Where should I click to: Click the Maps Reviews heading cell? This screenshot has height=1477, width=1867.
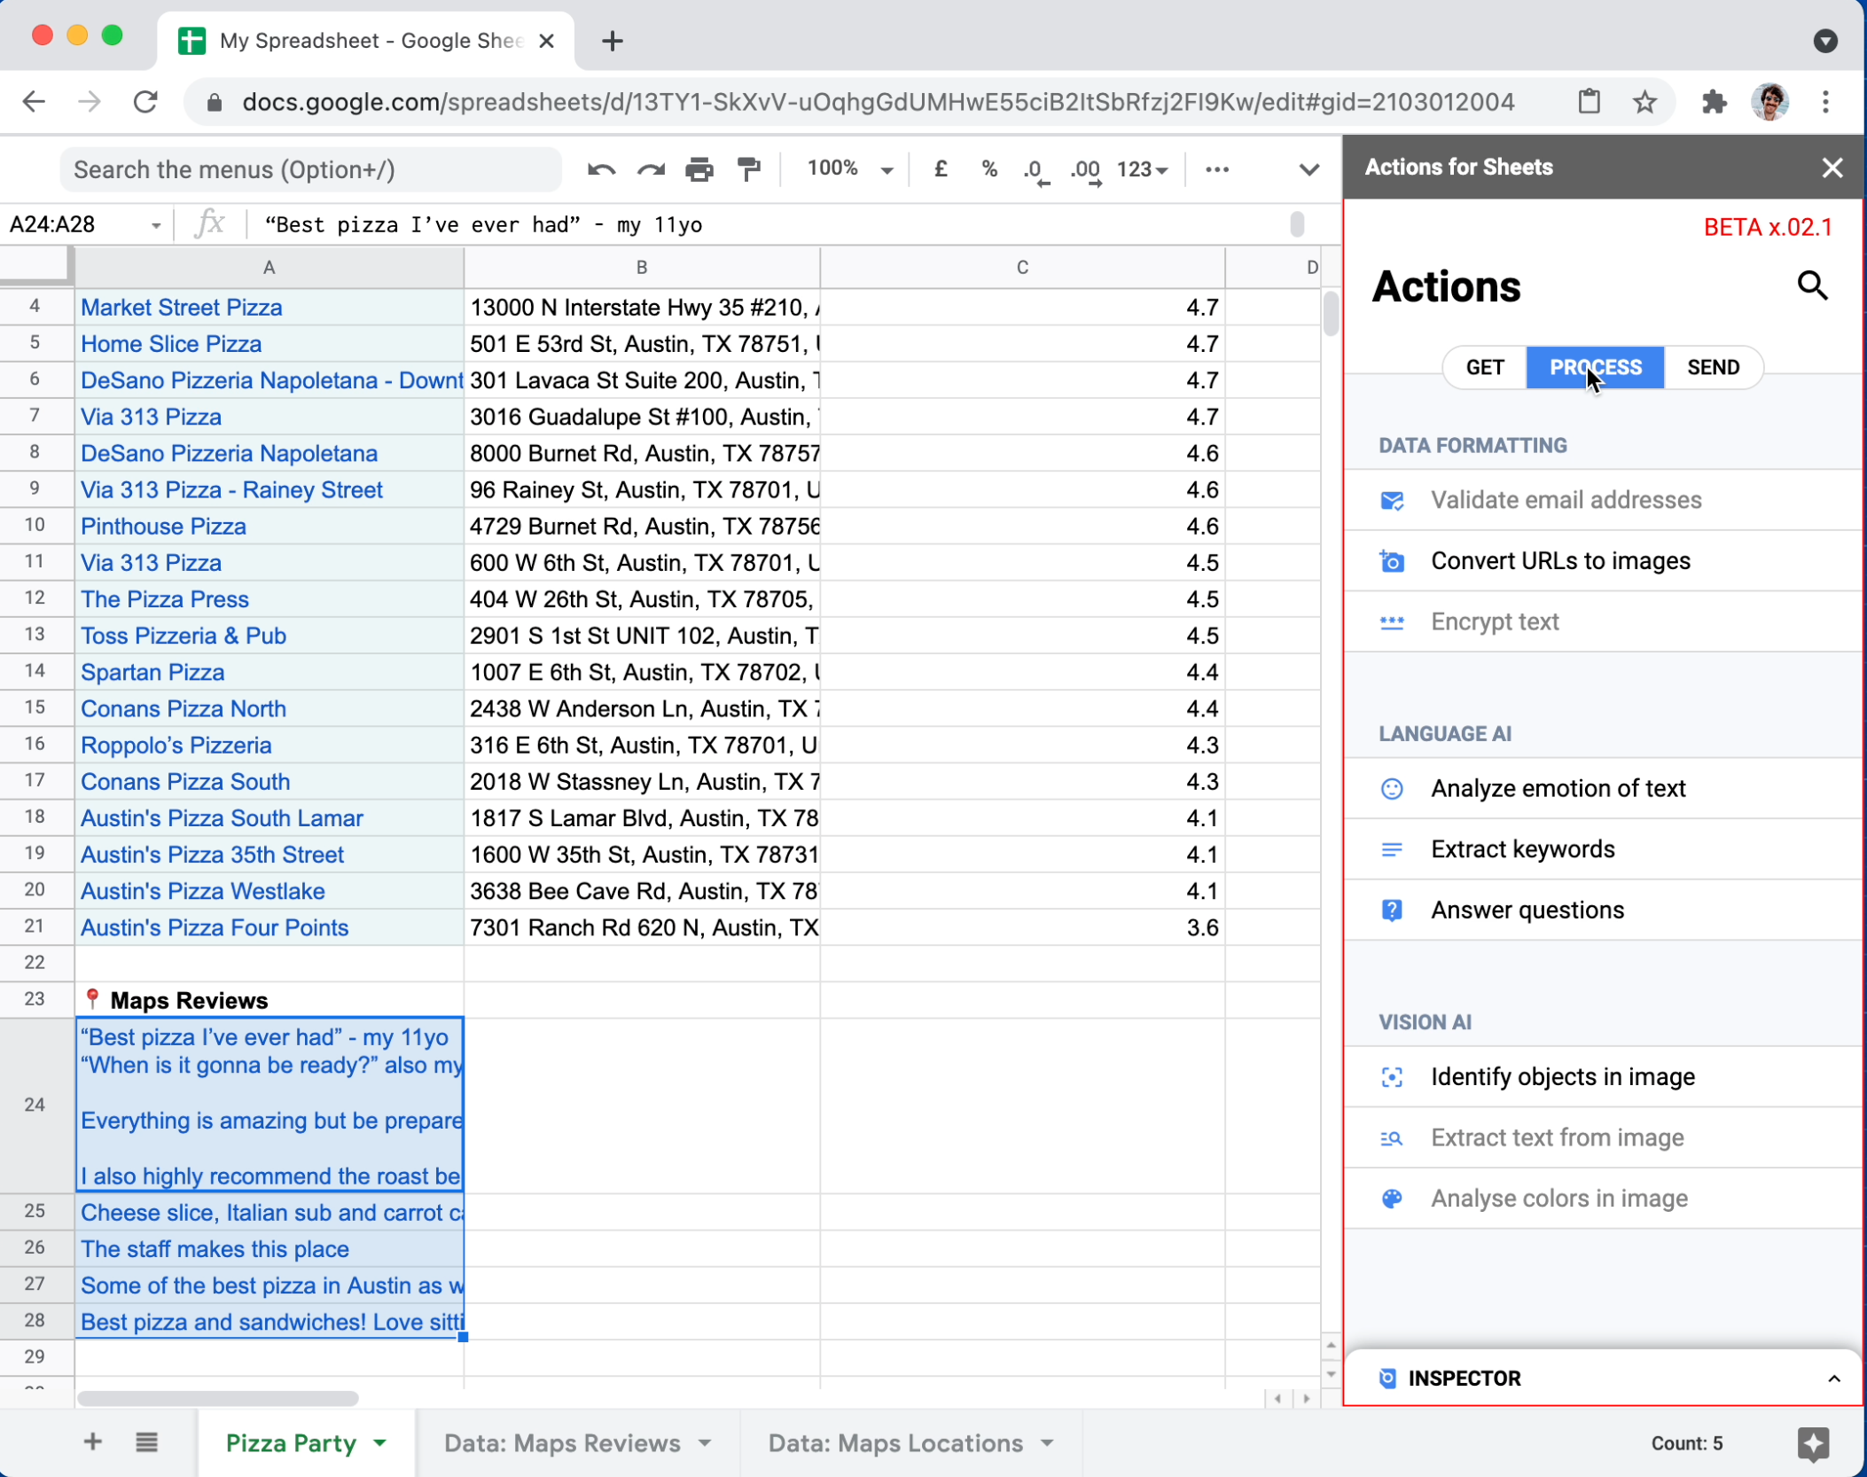tap(269, 1000)
